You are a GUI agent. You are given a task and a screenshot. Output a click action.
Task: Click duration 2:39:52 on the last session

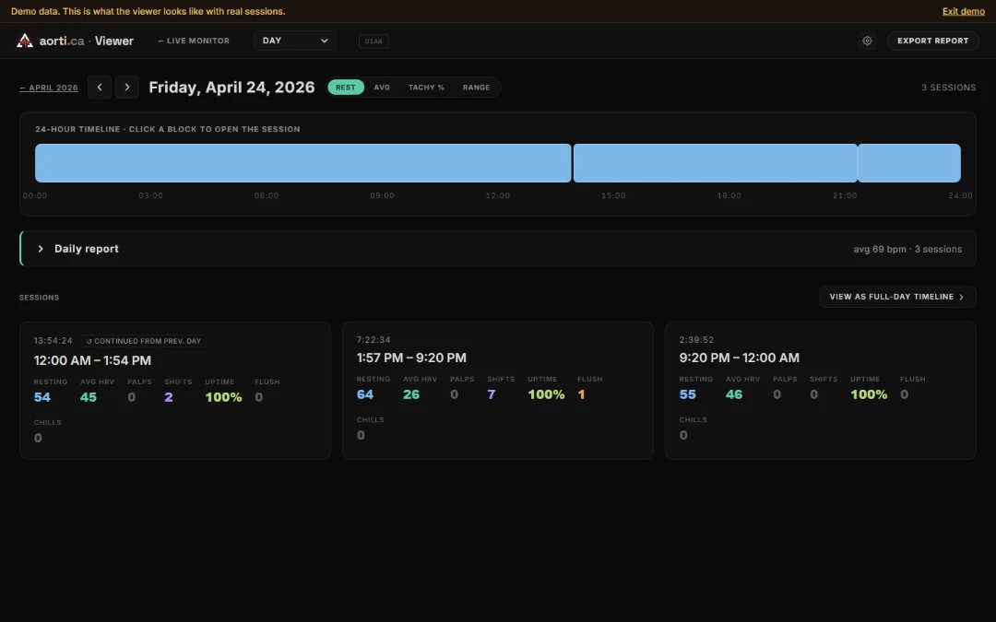(696, 339)
